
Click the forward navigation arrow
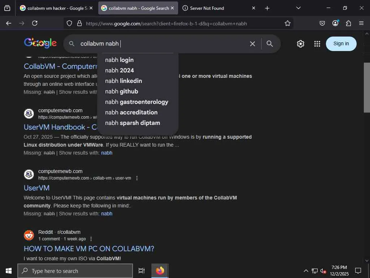pyautogui.click(x=22, y=23)
